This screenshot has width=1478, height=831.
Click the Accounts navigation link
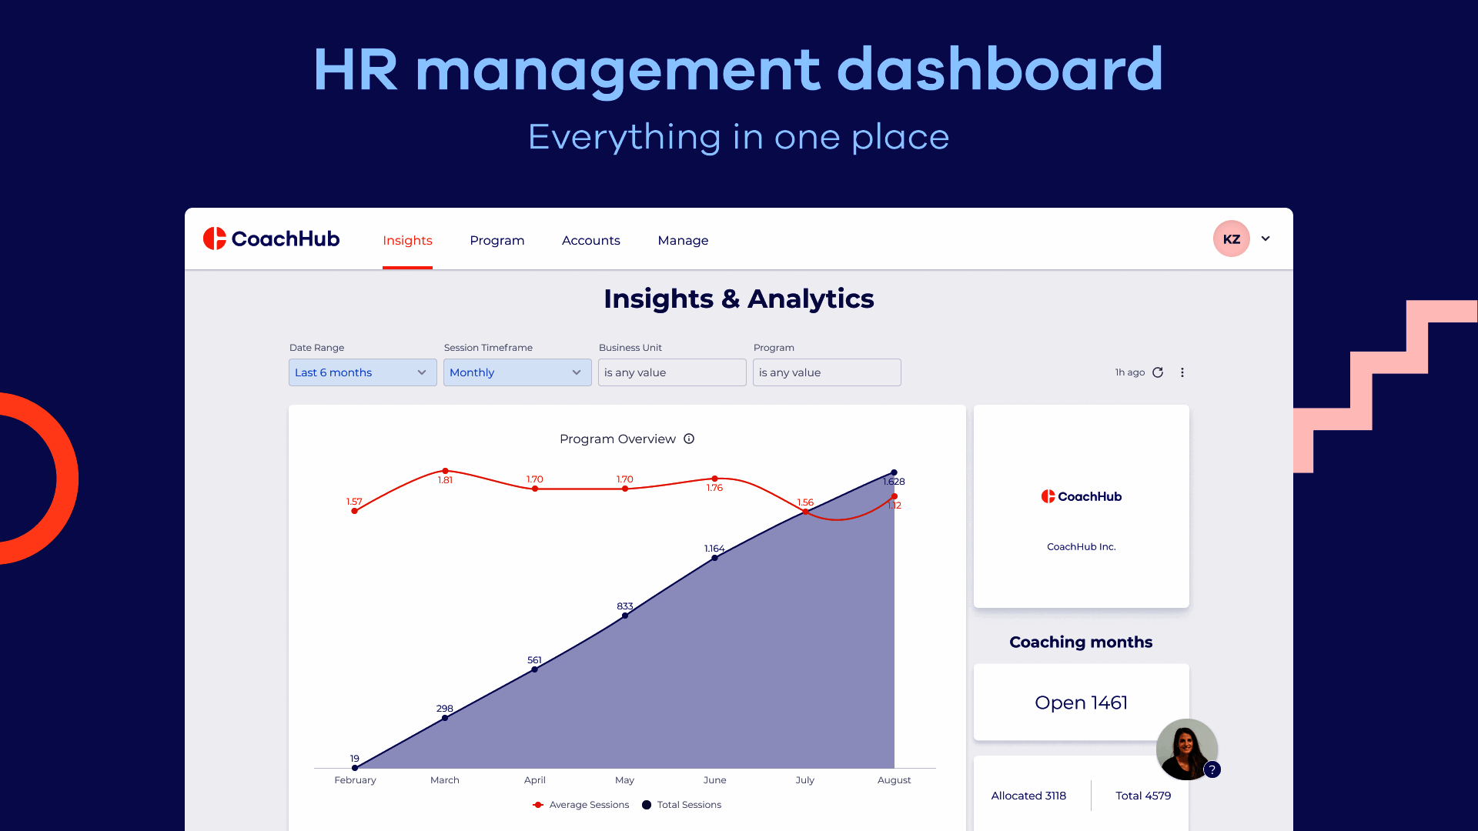tap(590, 240)
